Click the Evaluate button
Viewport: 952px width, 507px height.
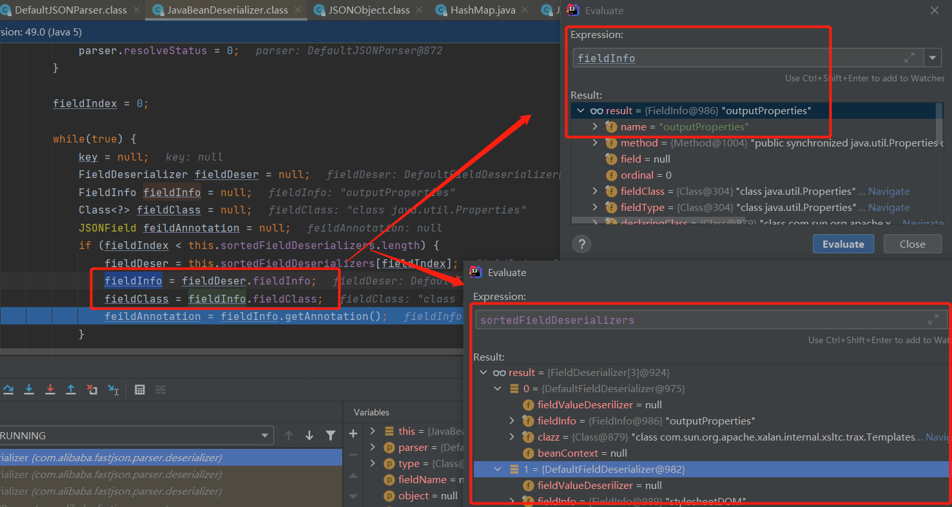pyautogui.click(x=843, y=244)
